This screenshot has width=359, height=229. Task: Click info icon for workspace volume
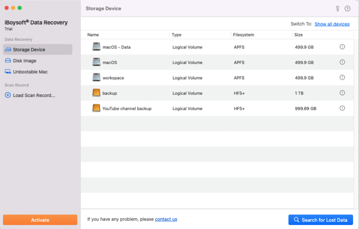(x=342, y=77)
